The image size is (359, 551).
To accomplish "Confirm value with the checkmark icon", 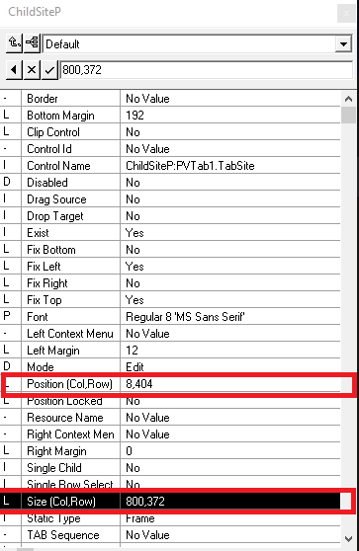I will 49,70.
